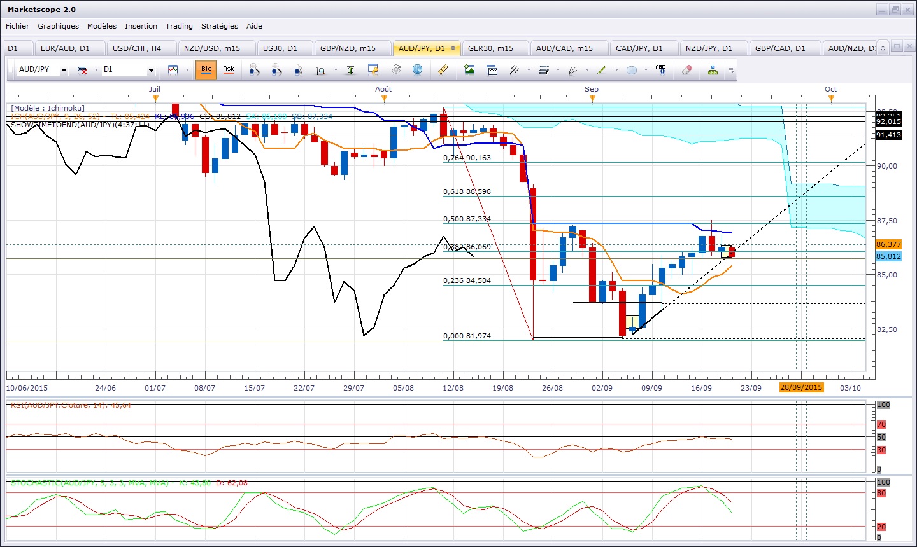
Task: Toggle the crosshair cursor zoom mode
Action: (299, 70)
